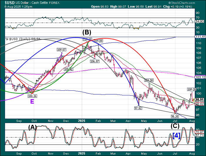Click the 110.18 peak price label
Screen dimensions: 206x156
pyautogui.click(x=87, y=39)
